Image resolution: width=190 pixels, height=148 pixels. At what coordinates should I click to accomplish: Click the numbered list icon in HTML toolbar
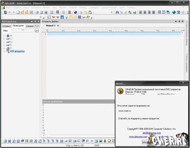pyautogui.click(x=31, y=141)
